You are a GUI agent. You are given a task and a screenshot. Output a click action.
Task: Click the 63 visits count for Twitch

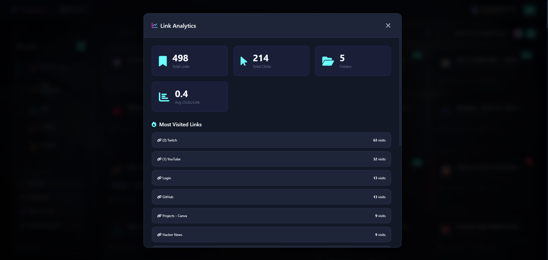click(x=379, y=140)
